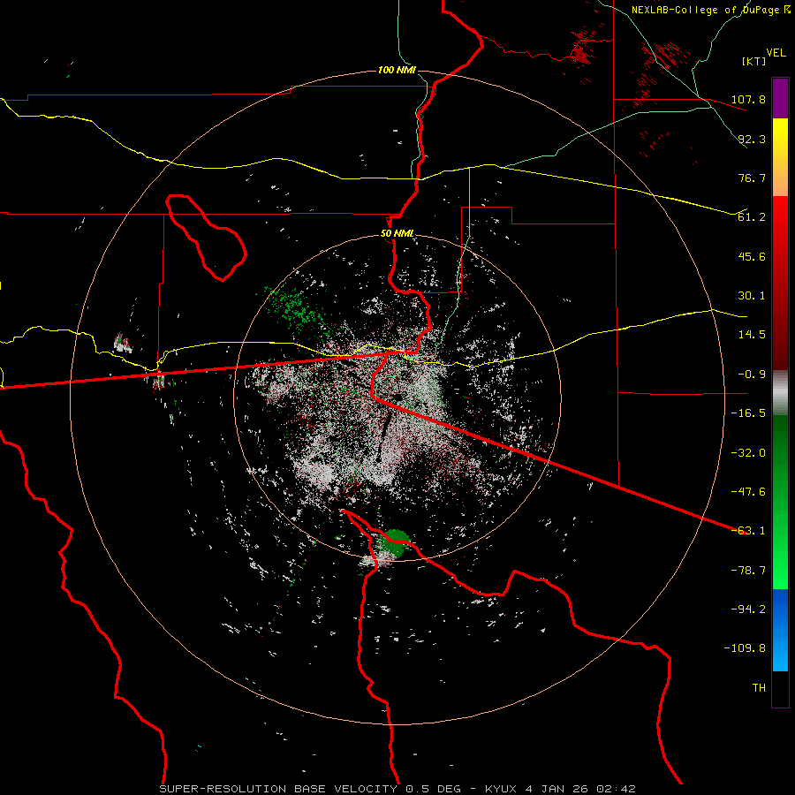Click the -47.6 legend value

point(748,492)
